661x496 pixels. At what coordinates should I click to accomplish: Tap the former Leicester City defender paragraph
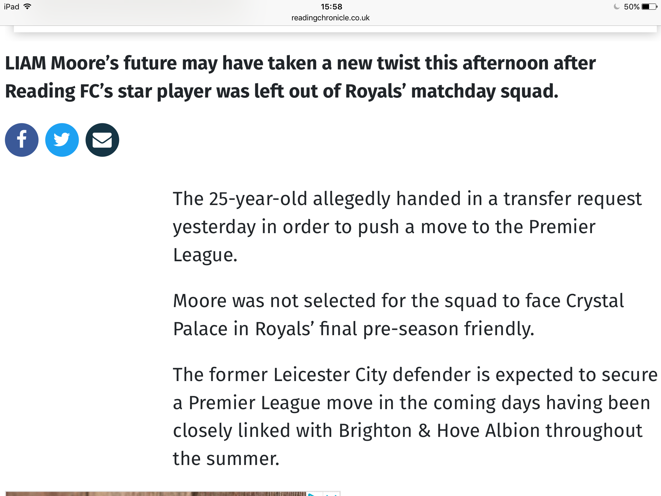pyautogui.click(x=415, y=417)
